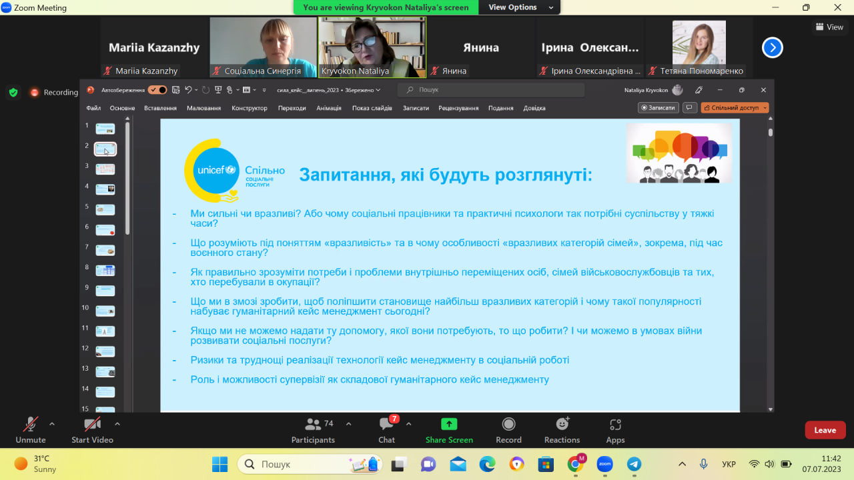Viewport: 854px width, 480px height.
Task: Open the View Options dropdown
Action: [x=520, y=7]
